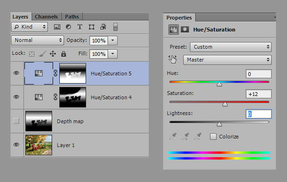Filter for adjustment layers icon
Screen dimensions: 287x182
[x=68, y=27]
